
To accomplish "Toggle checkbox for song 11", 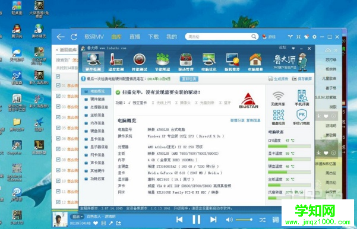I will click(x=58, y=191).
